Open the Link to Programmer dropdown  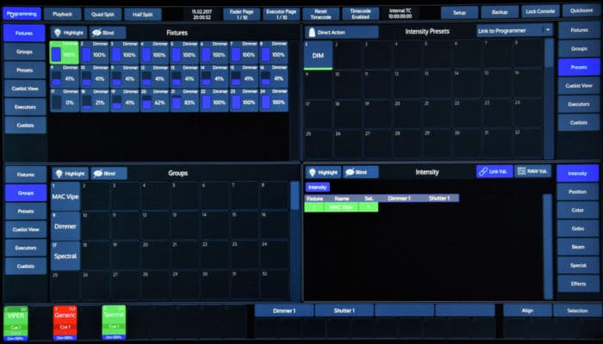pyautogui.click(x=514, y=30)
